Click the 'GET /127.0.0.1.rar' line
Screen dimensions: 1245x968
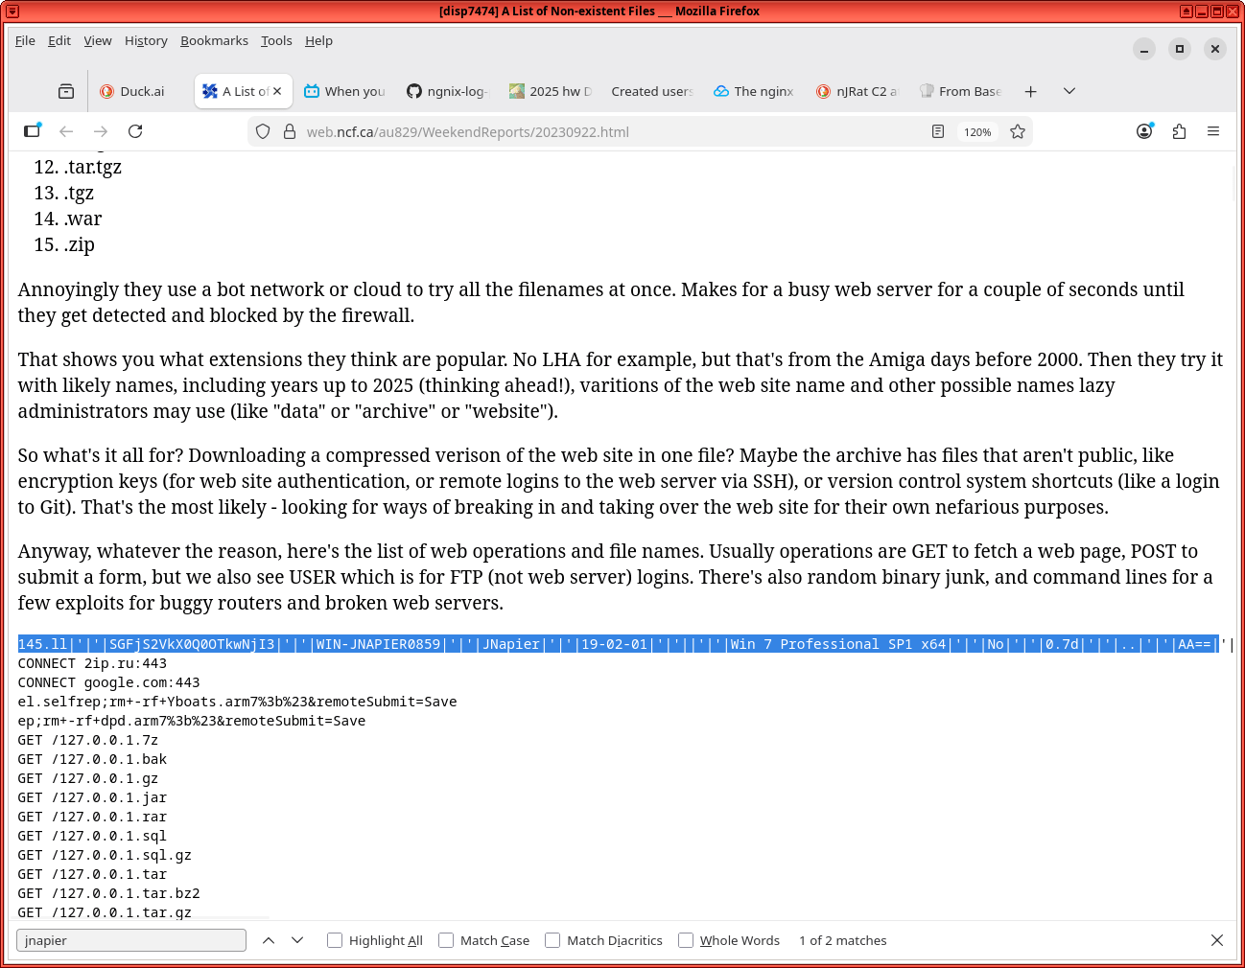pyautogui.click(x=92, y=817)
